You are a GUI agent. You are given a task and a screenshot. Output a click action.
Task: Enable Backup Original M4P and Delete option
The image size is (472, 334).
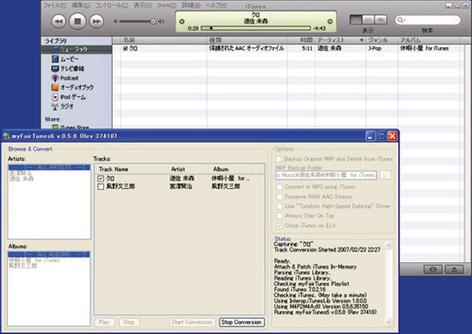(279, 159)
